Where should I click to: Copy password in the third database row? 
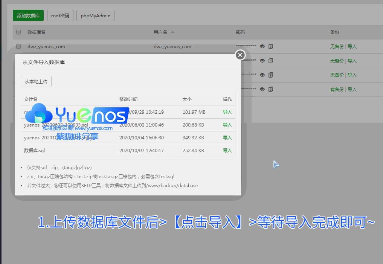[271, 75]
